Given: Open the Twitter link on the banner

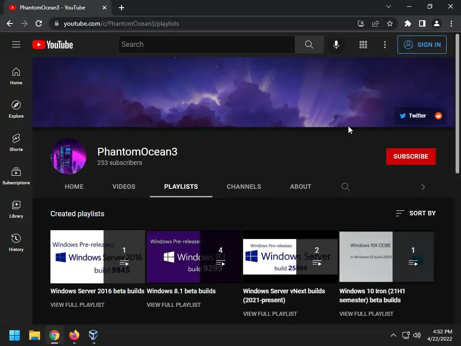Looking at the screenshot, I should 413,116.
